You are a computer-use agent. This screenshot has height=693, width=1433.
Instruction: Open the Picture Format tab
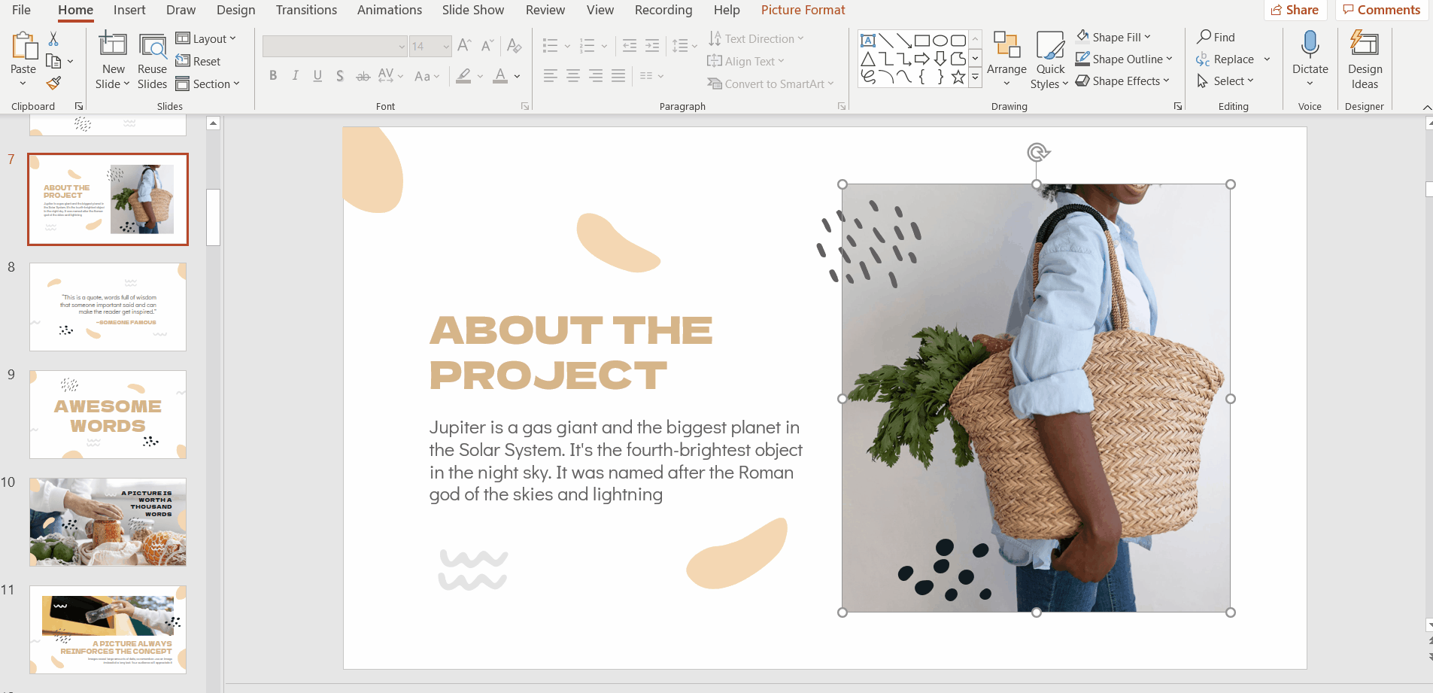tap(803, 10)
